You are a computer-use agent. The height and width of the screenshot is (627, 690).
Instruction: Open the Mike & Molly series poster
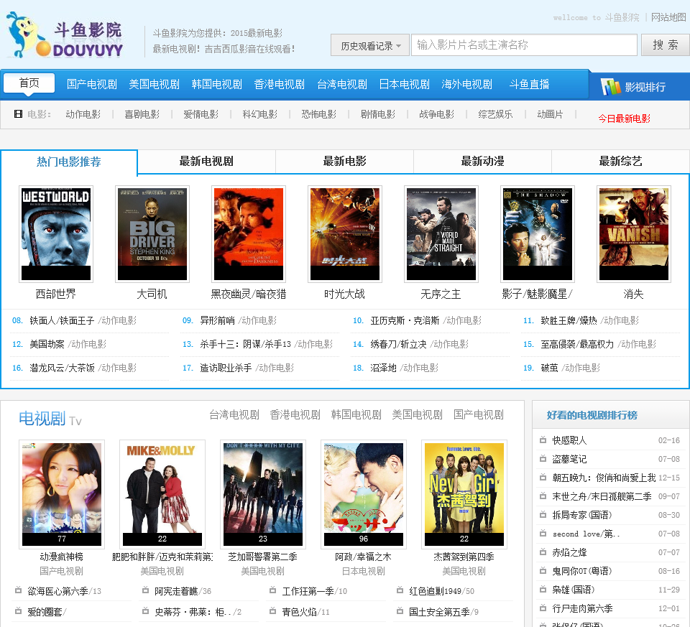point(162,494)
